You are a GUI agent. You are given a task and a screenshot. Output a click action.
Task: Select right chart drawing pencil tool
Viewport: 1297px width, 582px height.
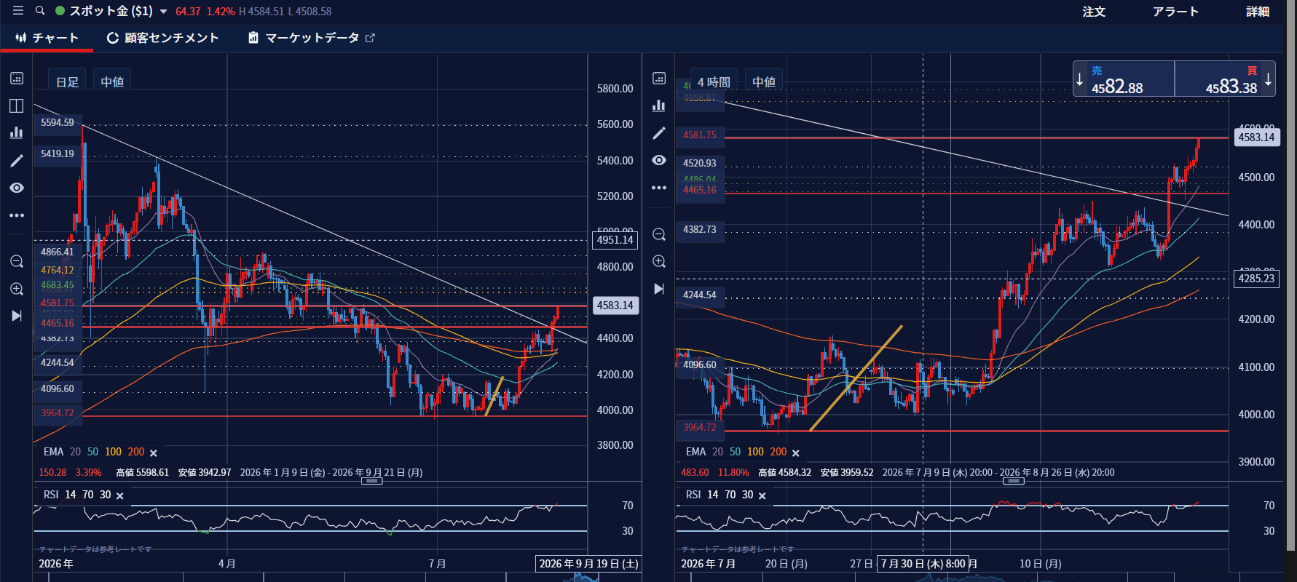coord(659,132)
